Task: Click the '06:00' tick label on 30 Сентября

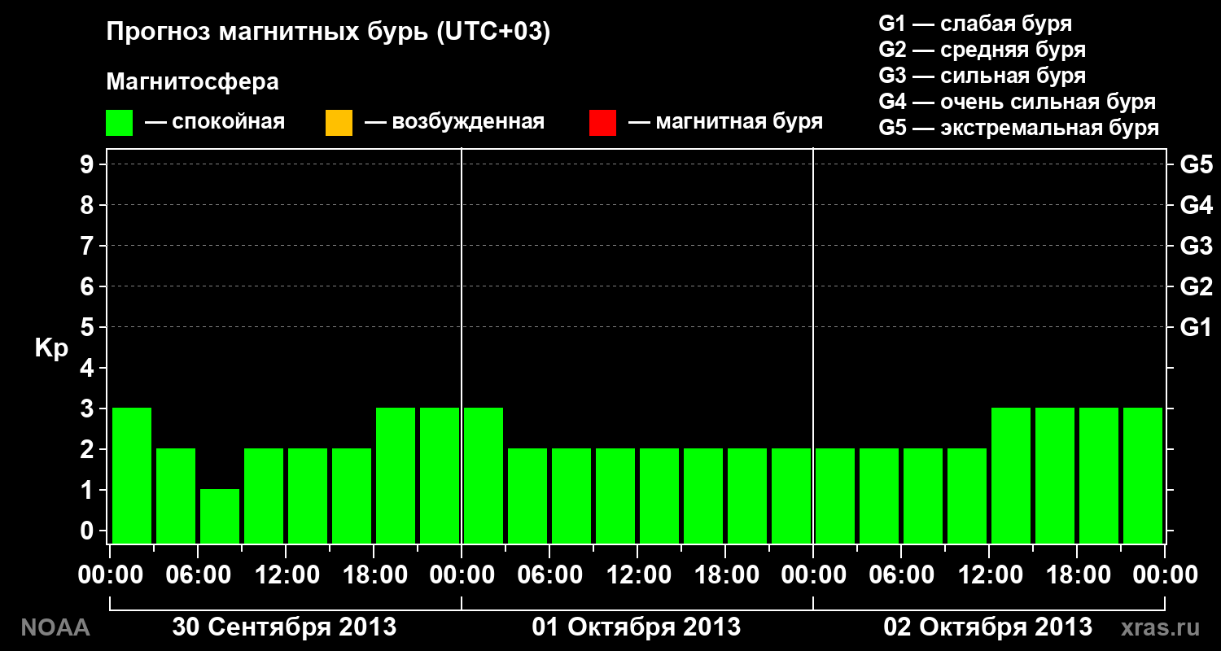Action: tap(198, 575)
